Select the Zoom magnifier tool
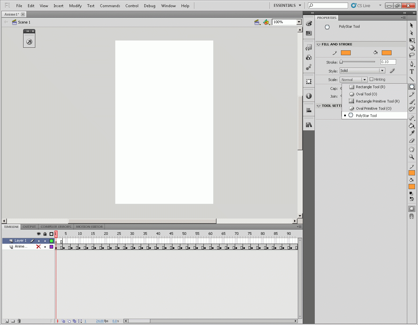This screenshot has height=325, width=418. coord(412,157)
